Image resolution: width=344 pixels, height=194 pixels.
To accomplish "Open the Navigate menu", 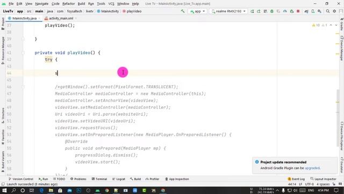I will (x=42, y=4).
